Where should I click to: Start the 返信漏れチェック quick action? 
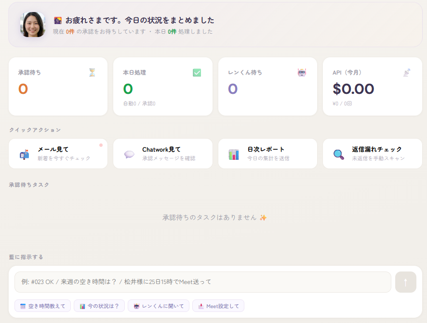click(373, 154)
